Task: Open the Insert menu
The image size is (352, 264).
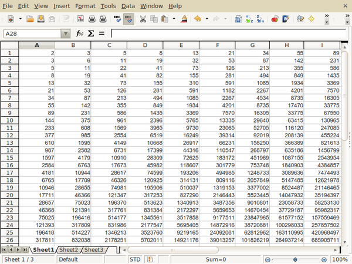Action: click(x=62, y=6)
